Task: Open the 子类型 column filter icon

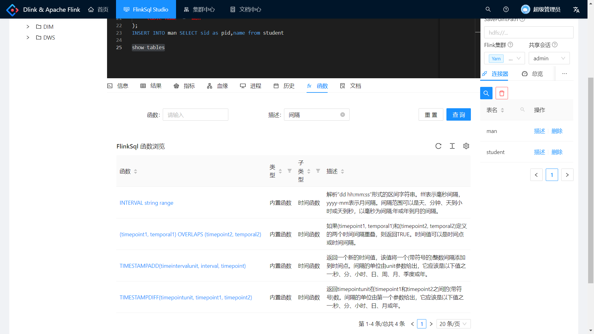Action: click(x=318, y=171)
